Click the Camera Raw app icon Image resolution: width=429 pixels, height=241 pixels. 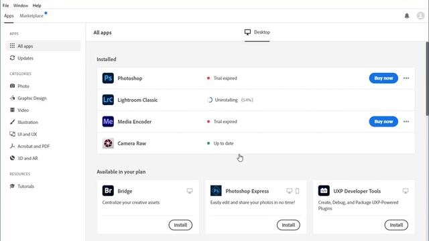[x=108, y=143]
